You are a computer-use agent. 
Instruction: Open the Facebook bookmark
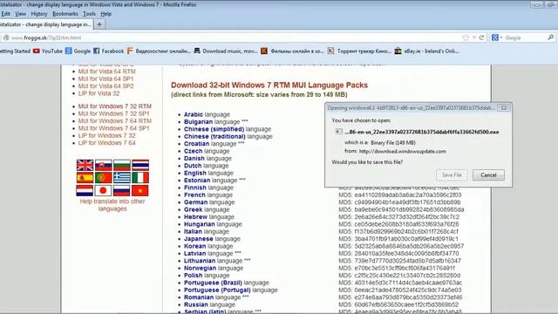click(108, 51)
